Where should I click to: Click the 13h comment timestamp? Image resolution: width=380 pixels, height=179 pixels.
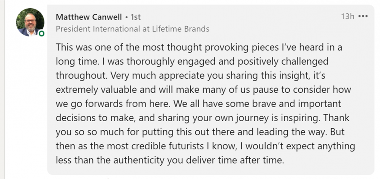[x=348, y=16]
